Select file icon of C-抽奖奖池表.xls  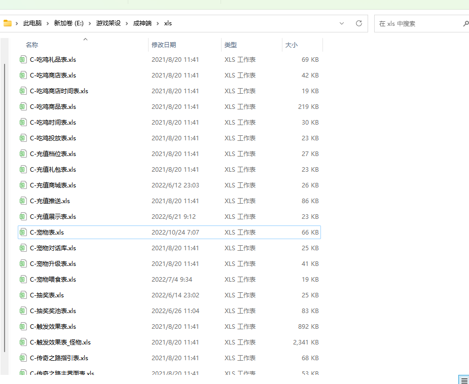(x=23, y=311)
